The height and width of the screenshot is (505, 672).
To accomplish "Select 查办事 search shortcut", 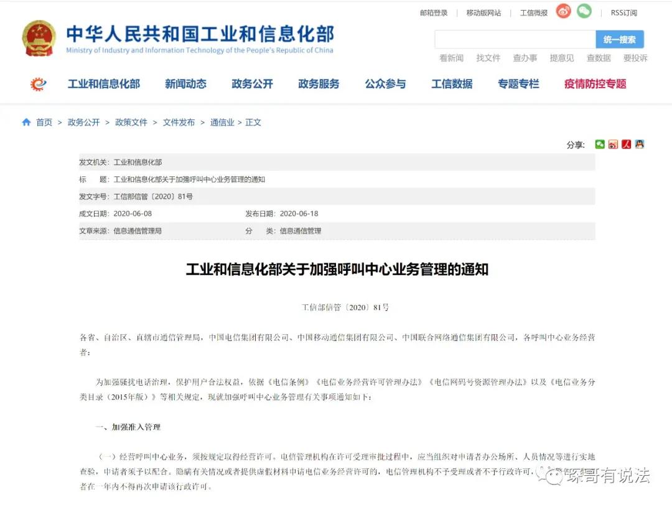I will [525, 58].
